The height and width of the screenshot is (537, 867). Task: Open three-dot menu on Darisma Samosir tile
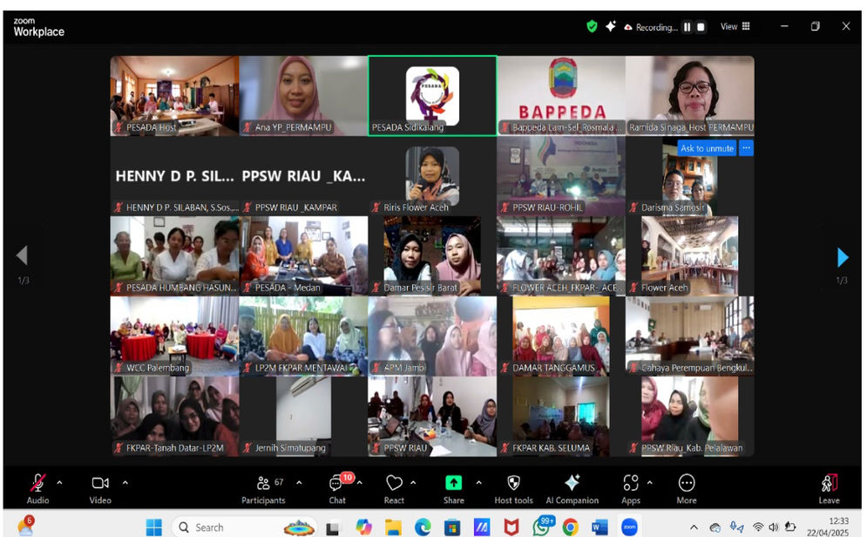[x=746, y=148]
